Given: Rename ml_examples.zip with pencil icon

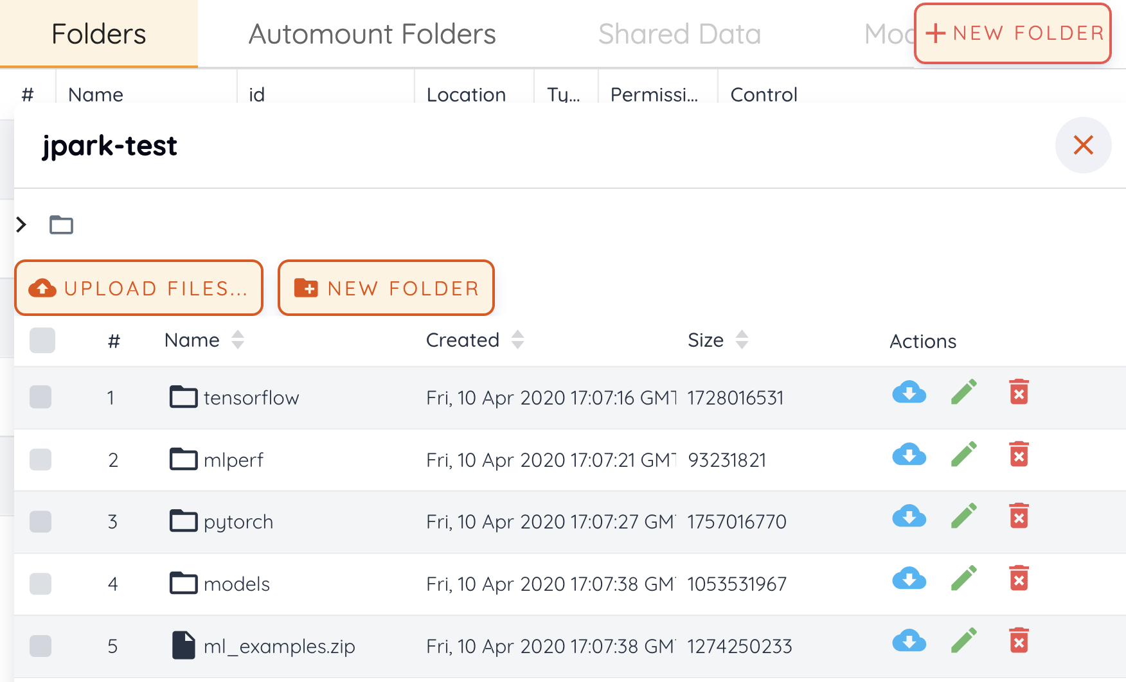Looking at the screenshot, I should click(x=964, y=640).
